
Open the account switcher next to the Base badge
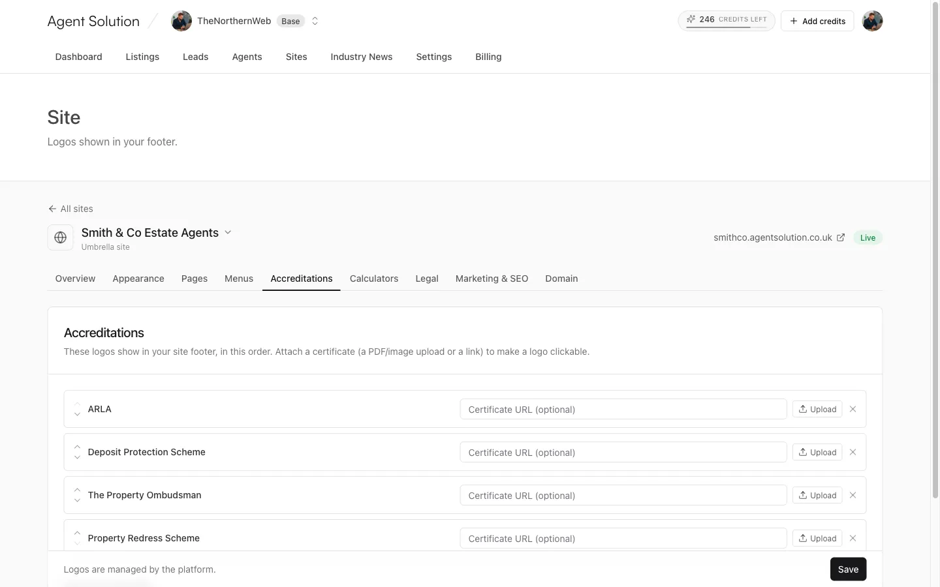coord(315,21)
